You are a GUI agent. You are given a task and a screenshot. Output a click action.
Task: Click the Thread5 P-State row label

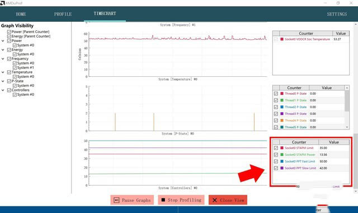pyautogui.click(x=296, y=127)
